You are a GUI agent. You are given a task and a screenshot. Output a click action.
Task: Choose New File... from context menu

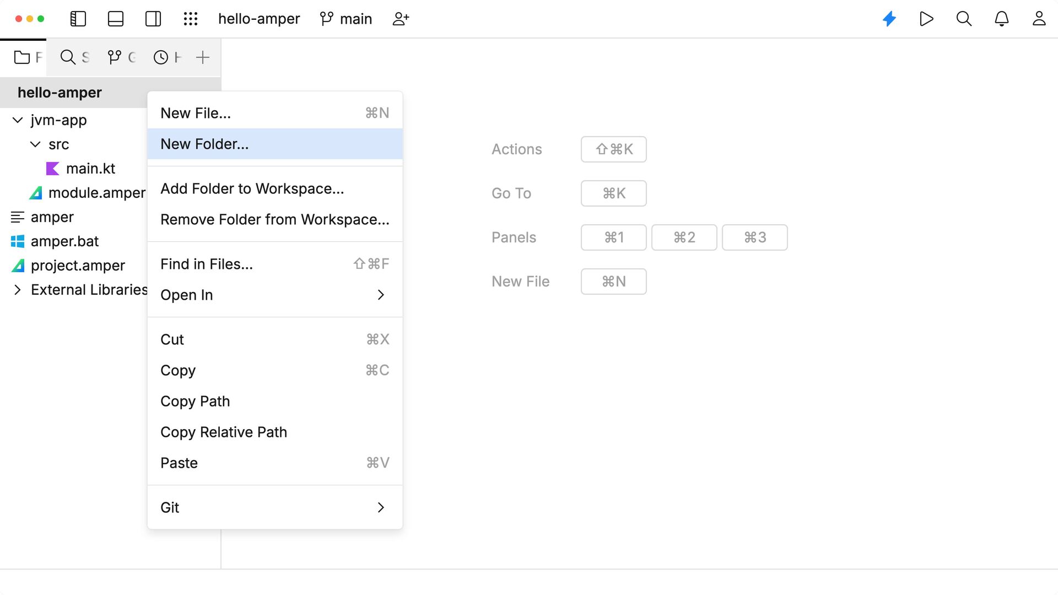pyautogui.click(x=275, y=113)
